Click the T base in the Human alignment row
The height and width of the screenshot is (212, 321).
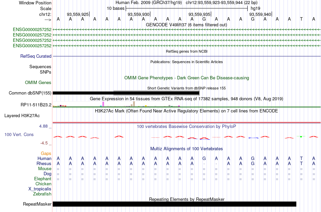[301, 158]
